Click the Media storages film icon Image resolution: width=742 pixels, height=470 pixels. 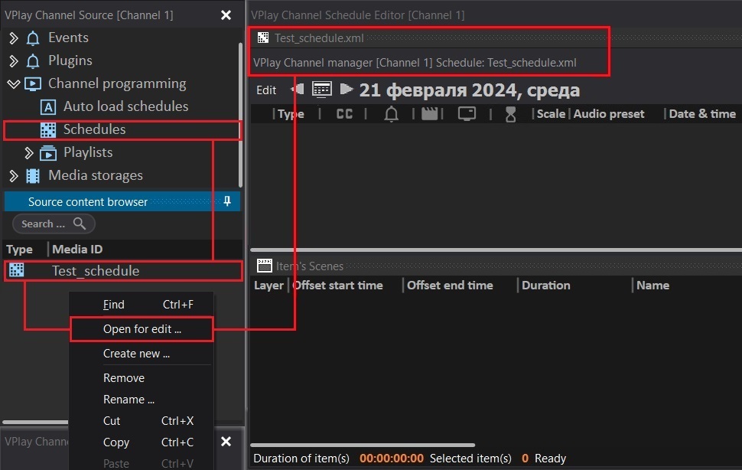[x=33, y=175]
